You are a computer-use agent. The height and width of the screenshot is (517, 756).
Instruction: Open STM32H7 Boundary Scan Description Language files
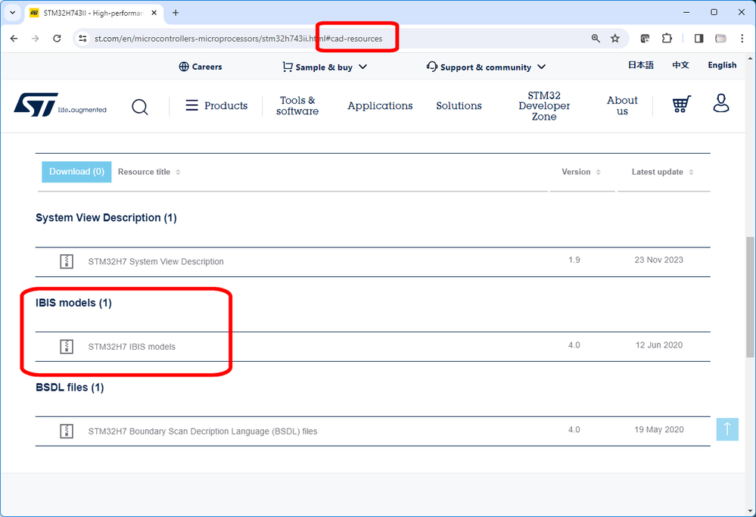(203, 431)
